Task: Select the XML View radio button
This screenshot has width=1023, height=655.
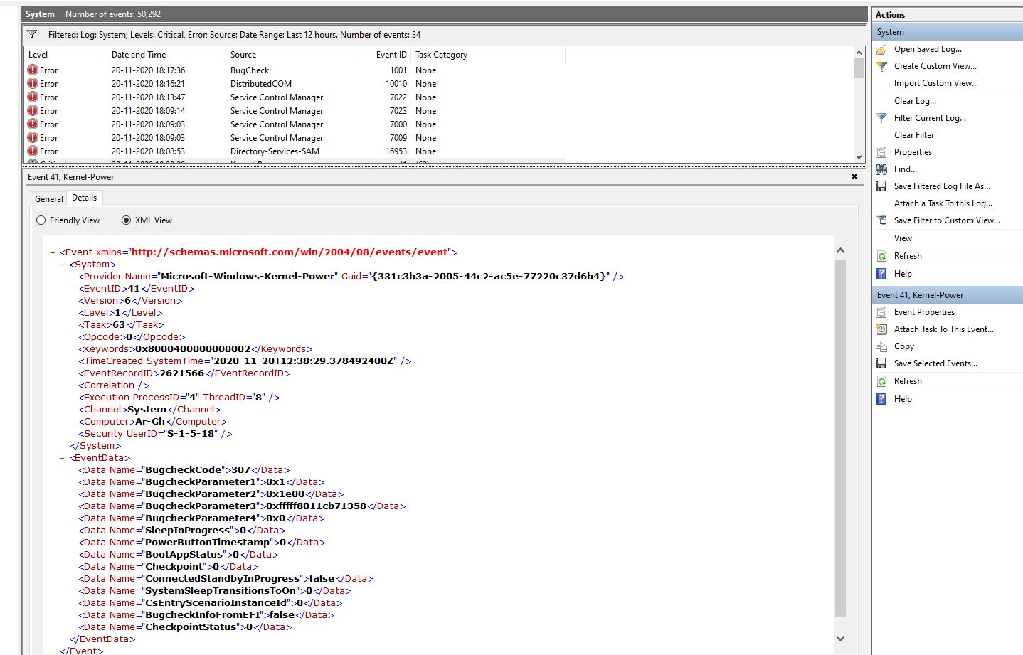Action: coord(127,220)
